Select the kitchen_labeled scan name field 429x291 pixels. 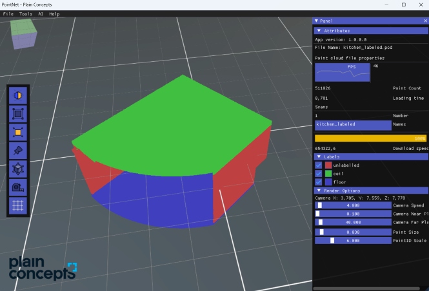pyautogui.click(x=343, y=124)
